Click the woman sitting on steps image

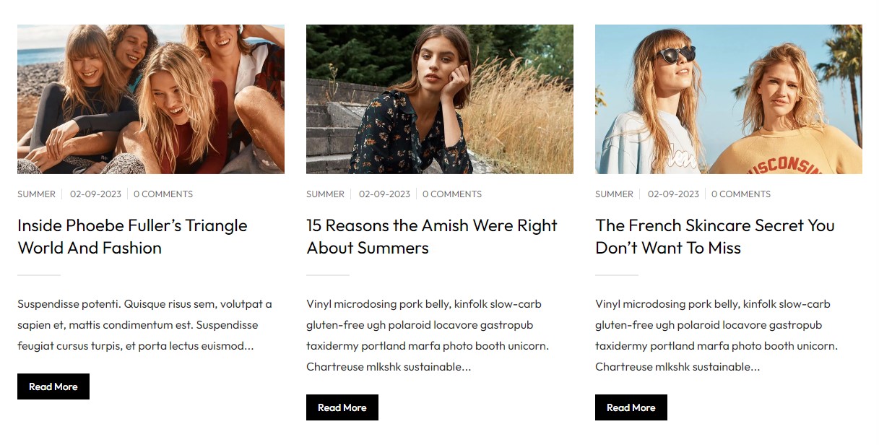tap(439, 99)
